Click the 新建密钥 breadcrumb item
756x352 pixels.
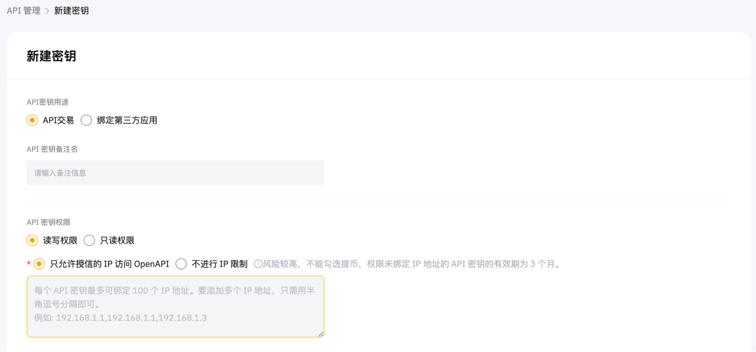click(71, 11)
